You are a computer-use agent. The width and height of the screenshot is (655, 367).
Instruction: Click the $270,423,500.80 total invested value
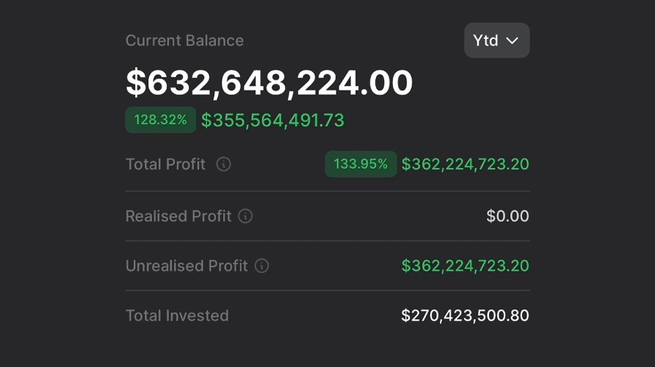tap(465, 316)
